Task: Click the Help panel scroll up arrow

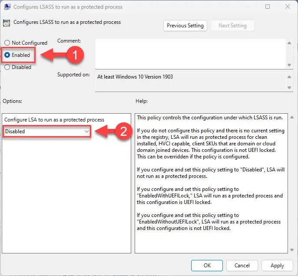Action: (x=292, y=117)
